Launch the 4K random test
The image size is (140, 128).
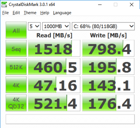tap(16, 85)
